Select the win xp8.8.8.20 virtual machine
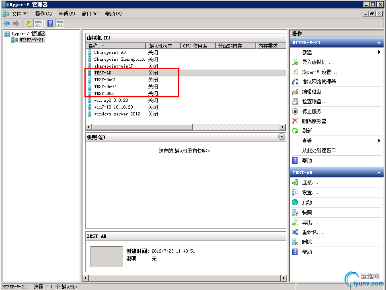386x290 pixels. [111, 100]
